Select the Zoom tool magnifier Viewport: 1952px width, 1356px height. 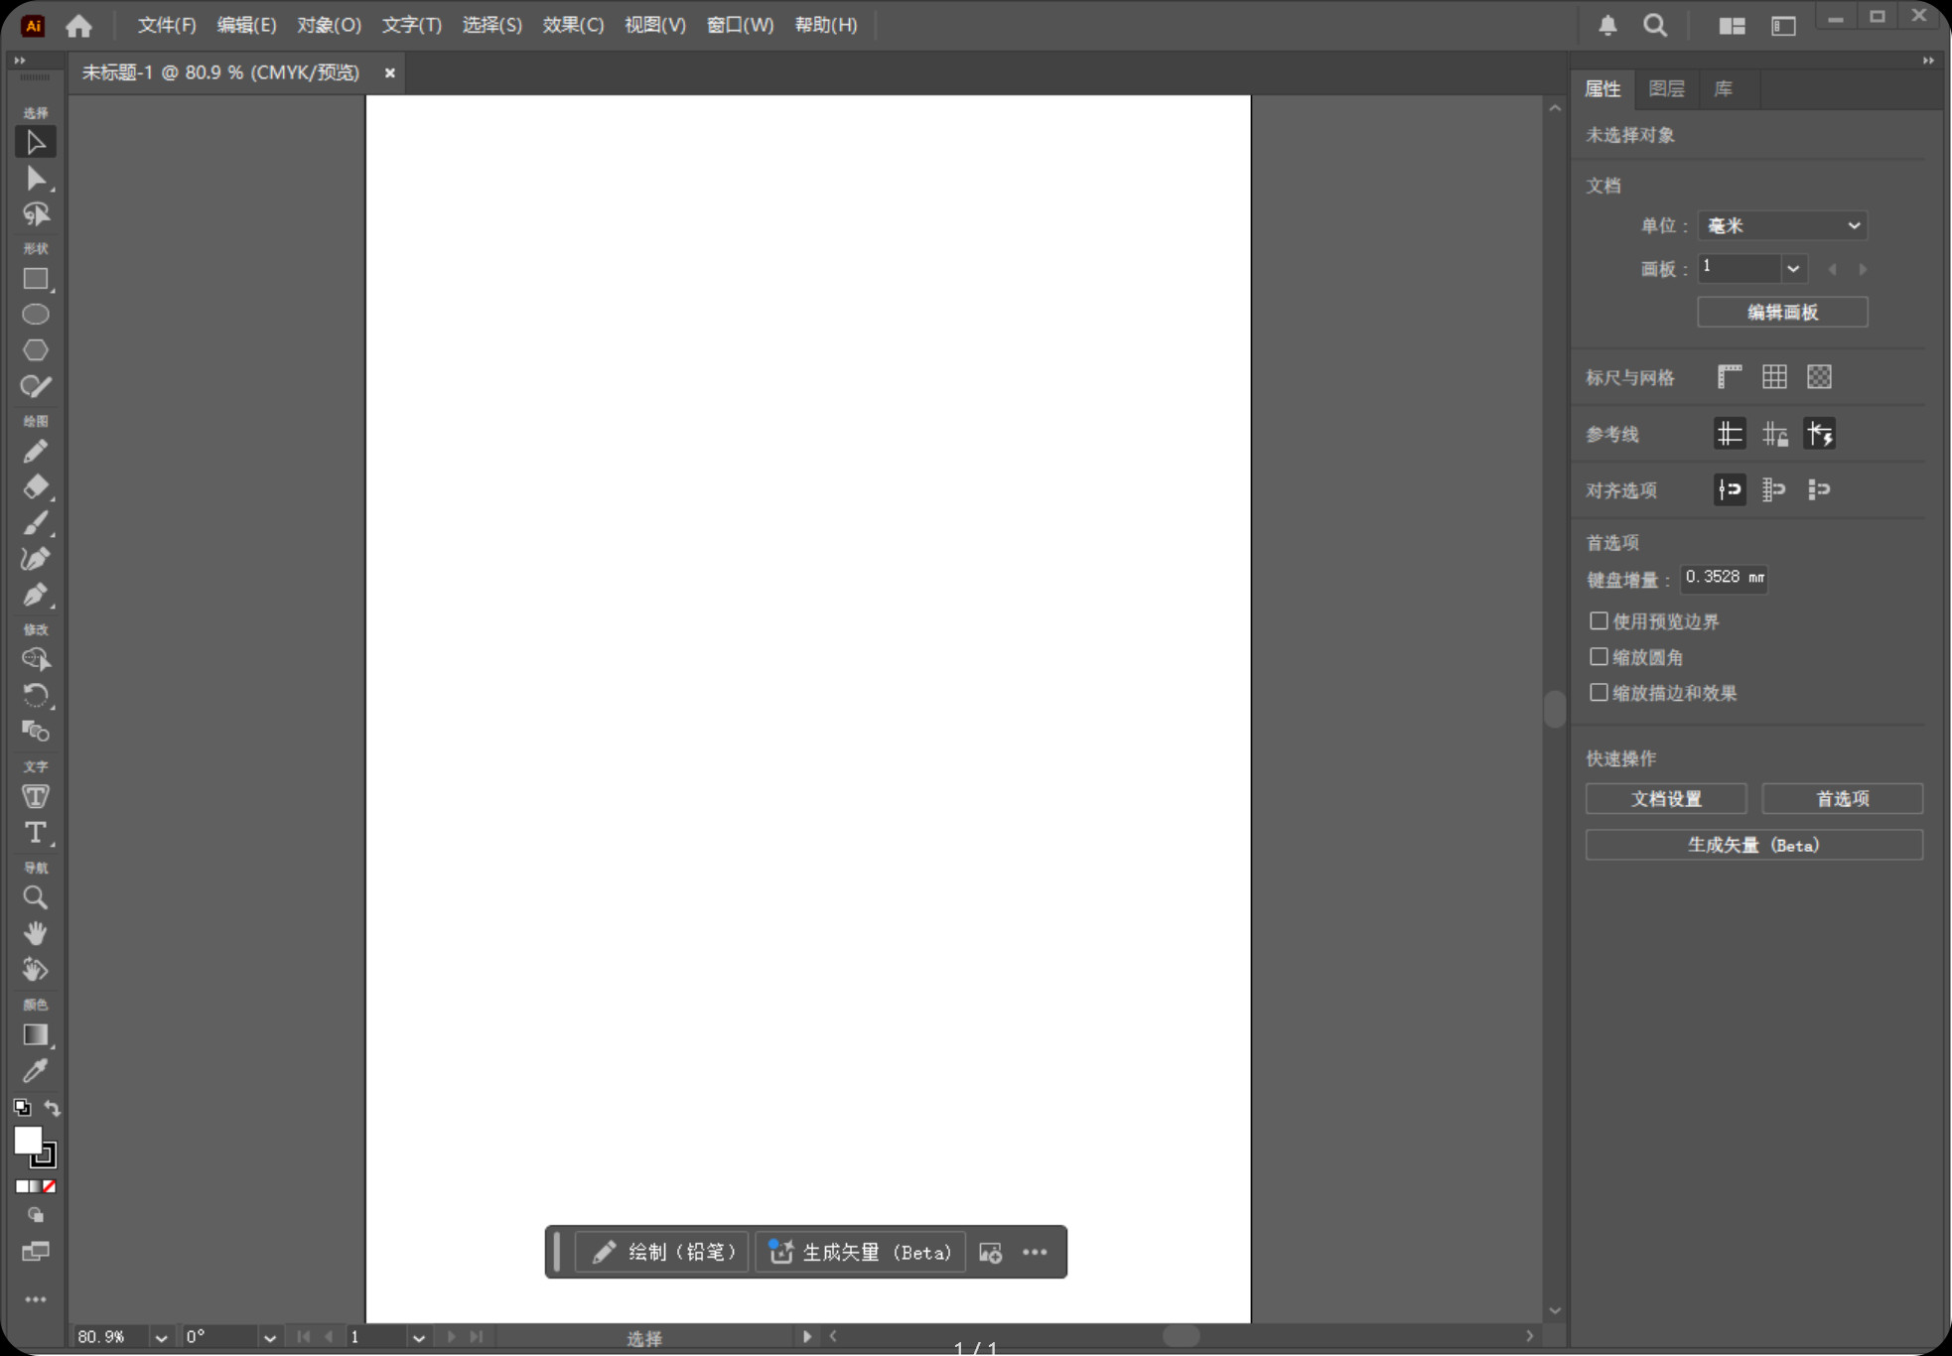point(36,898)
